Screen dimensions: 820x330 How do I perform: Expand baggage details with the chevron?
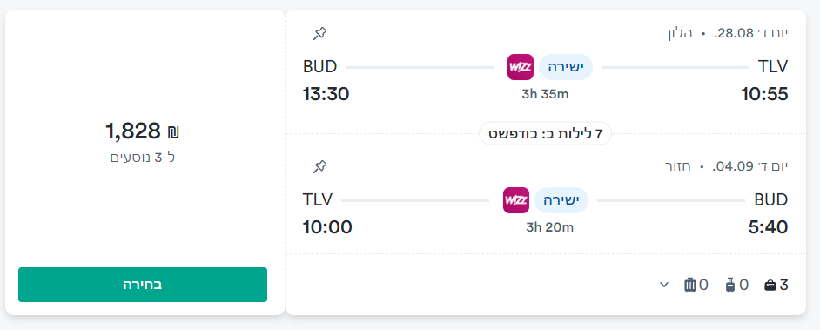(664, 285)
